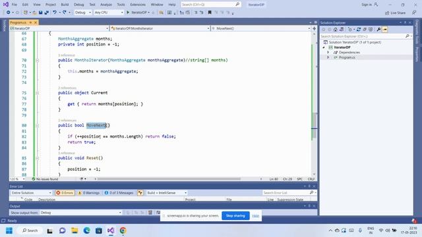Screen dimensions: 422x237
Task: Click Collapse All icon in Solution Explorer
Action: pos(365,29)
